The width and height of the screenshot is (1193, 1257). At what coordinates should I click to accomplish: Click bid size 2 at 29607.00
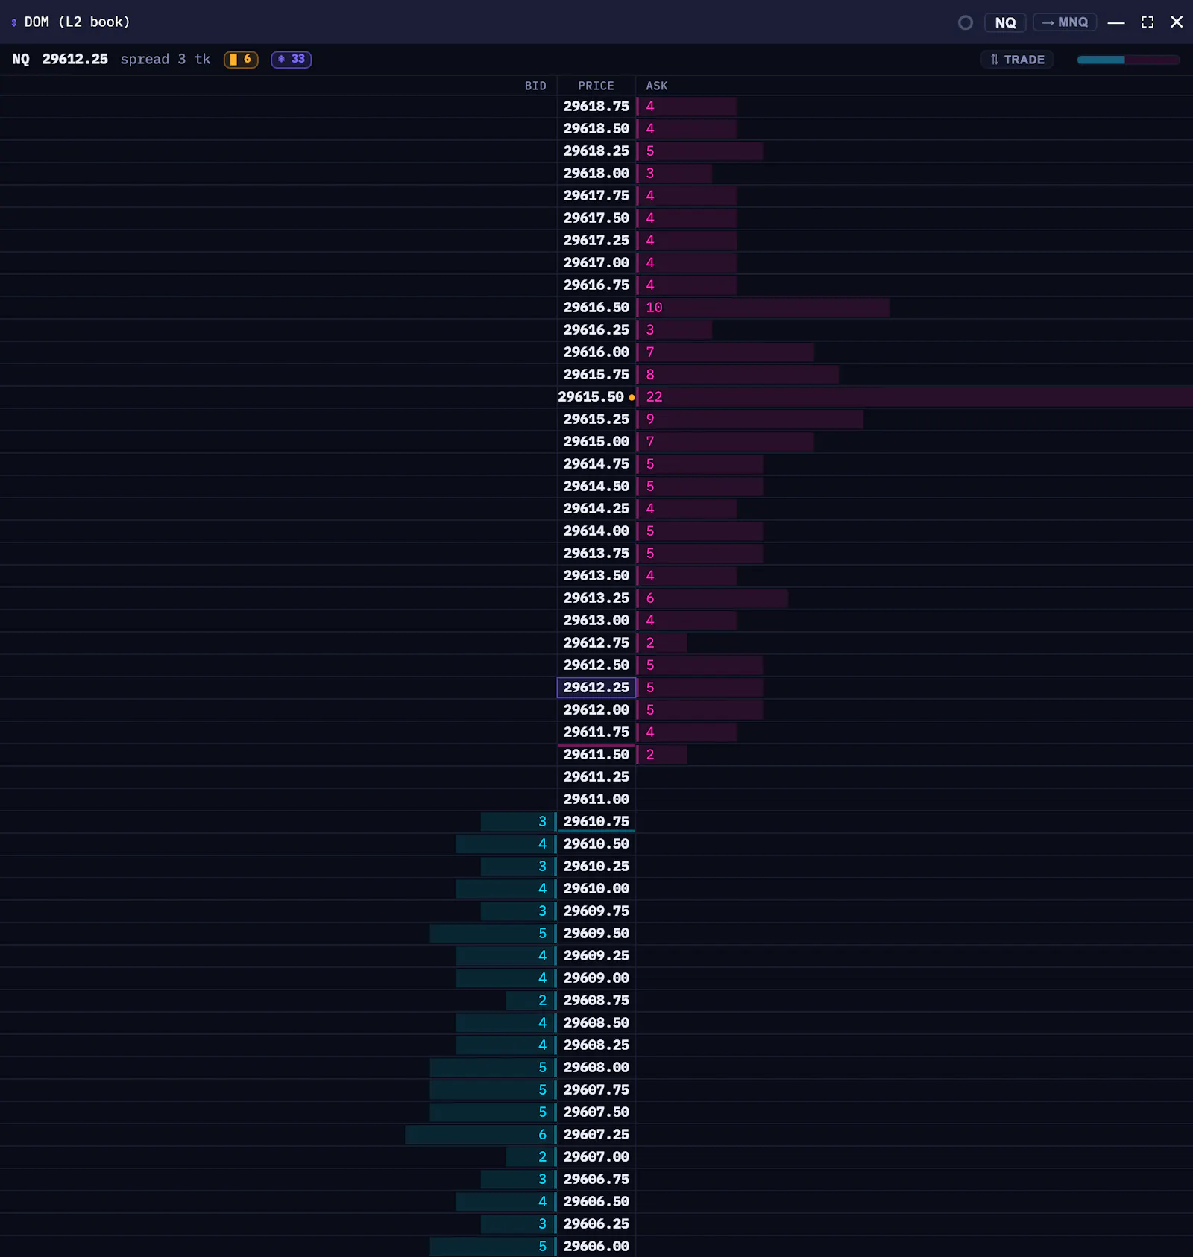(x=543, y=1157)
